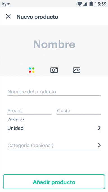
Task: Tap the Kyte app label in status bar
Action: coord(6,4)
